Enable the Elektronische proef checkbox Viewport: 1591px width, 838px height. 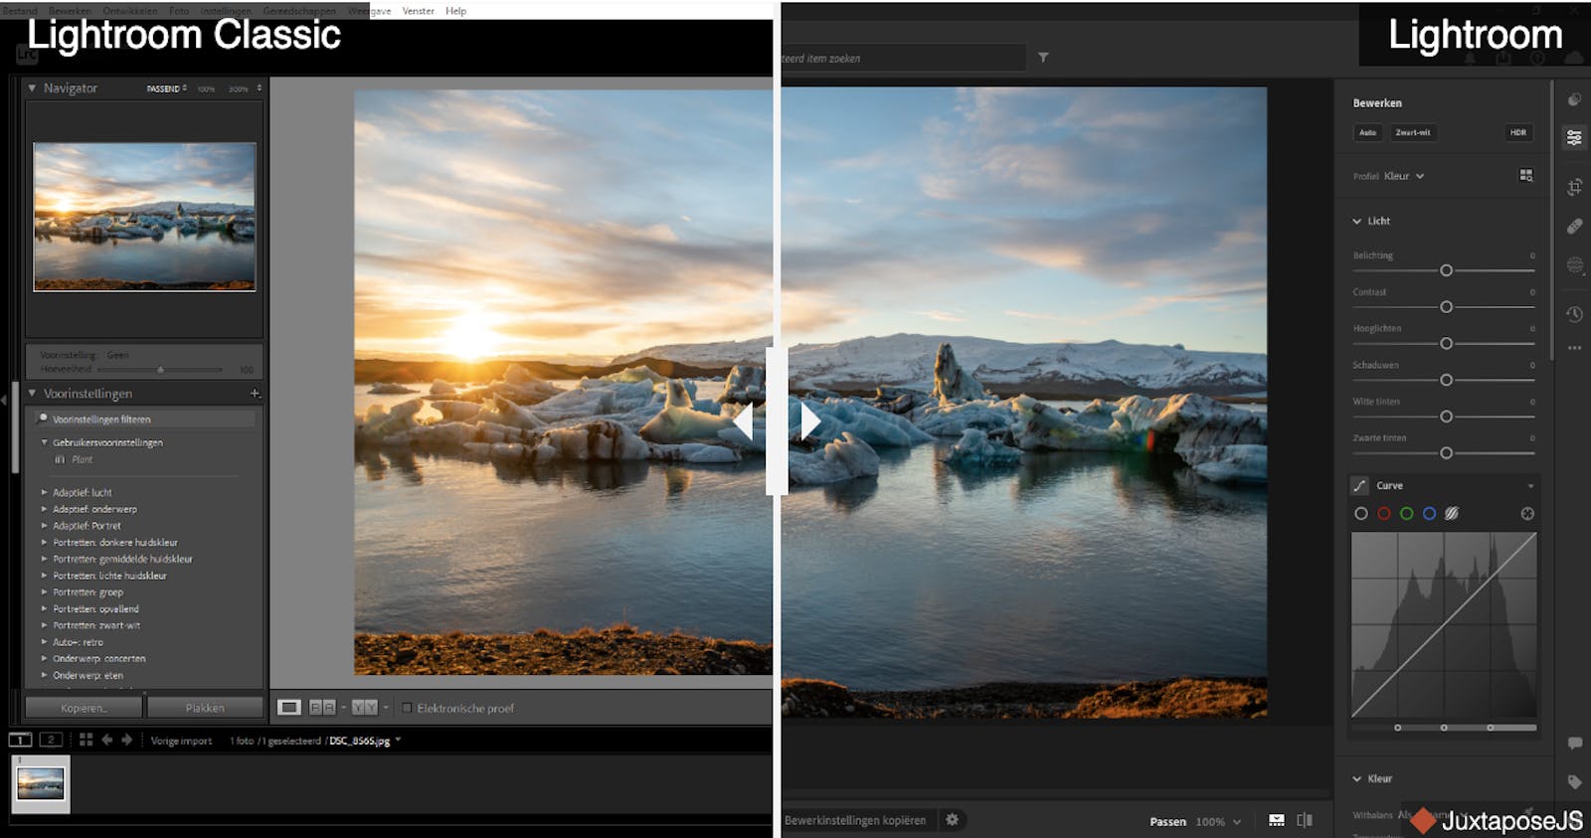point(407,708)
